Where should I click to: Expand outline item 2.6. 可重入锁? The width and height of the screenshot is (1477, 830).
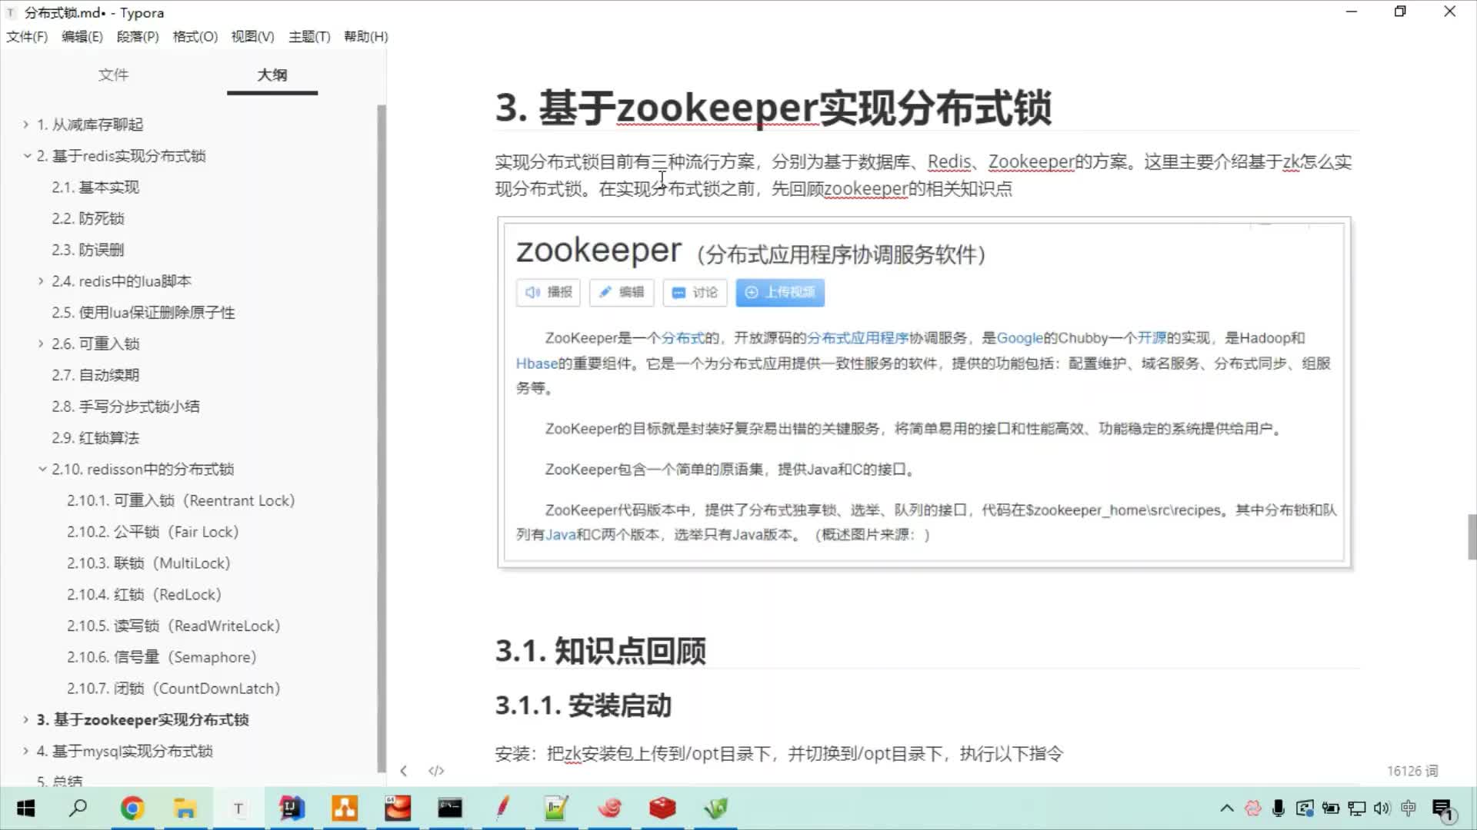click(41, 344)
